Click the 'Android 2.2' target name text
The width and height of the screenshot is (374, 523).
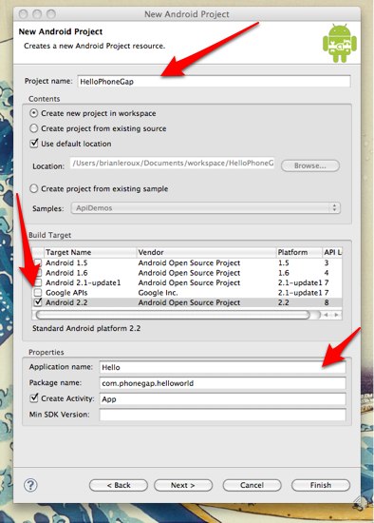click(x=66, y=302)
